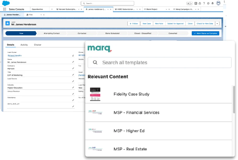This screenshot has width=238, height=160.
Task: Open the favorites list dropdown arrow
Action: click(191, 3)
